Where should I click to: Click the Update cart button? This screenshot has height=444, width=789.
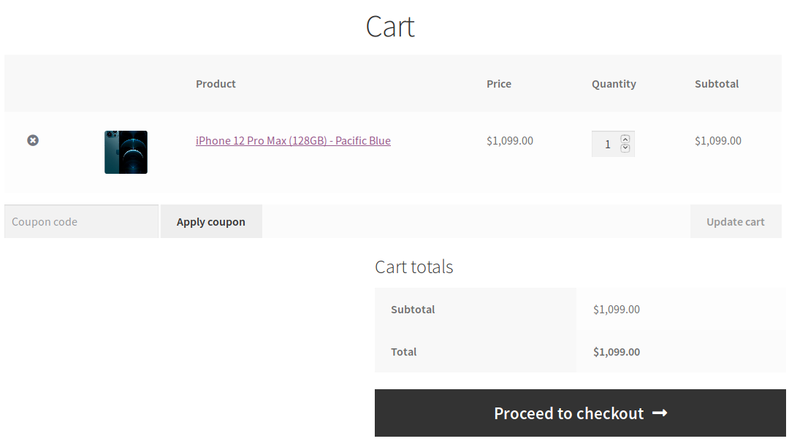click(736, 221)
